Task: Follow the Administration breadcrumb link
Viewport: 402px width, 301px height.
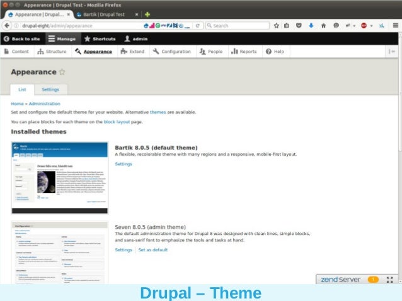Action: (x=44, y=104)
